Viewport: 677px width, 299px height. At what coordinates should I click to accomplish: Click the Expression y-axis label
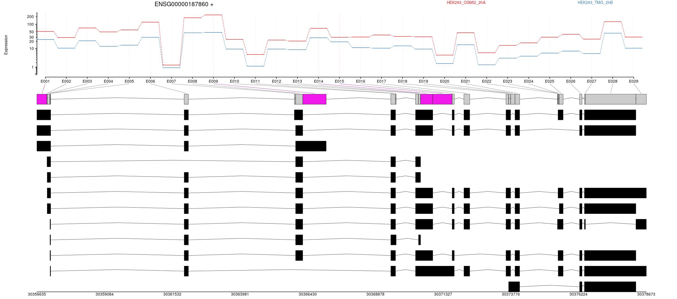coord(6,45)
